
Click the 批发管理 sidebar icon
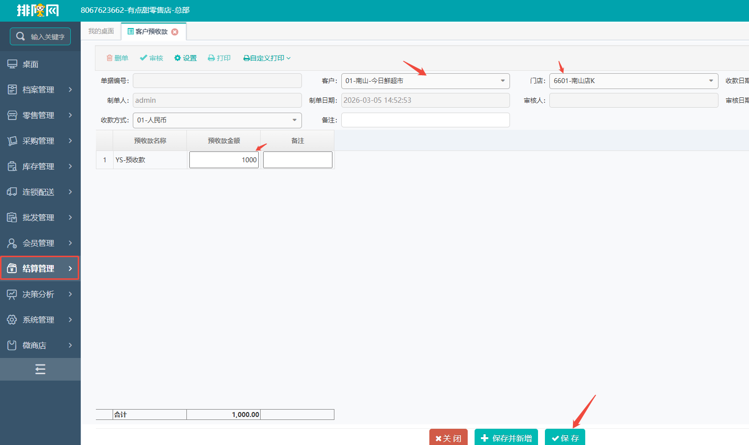[12, 217]
